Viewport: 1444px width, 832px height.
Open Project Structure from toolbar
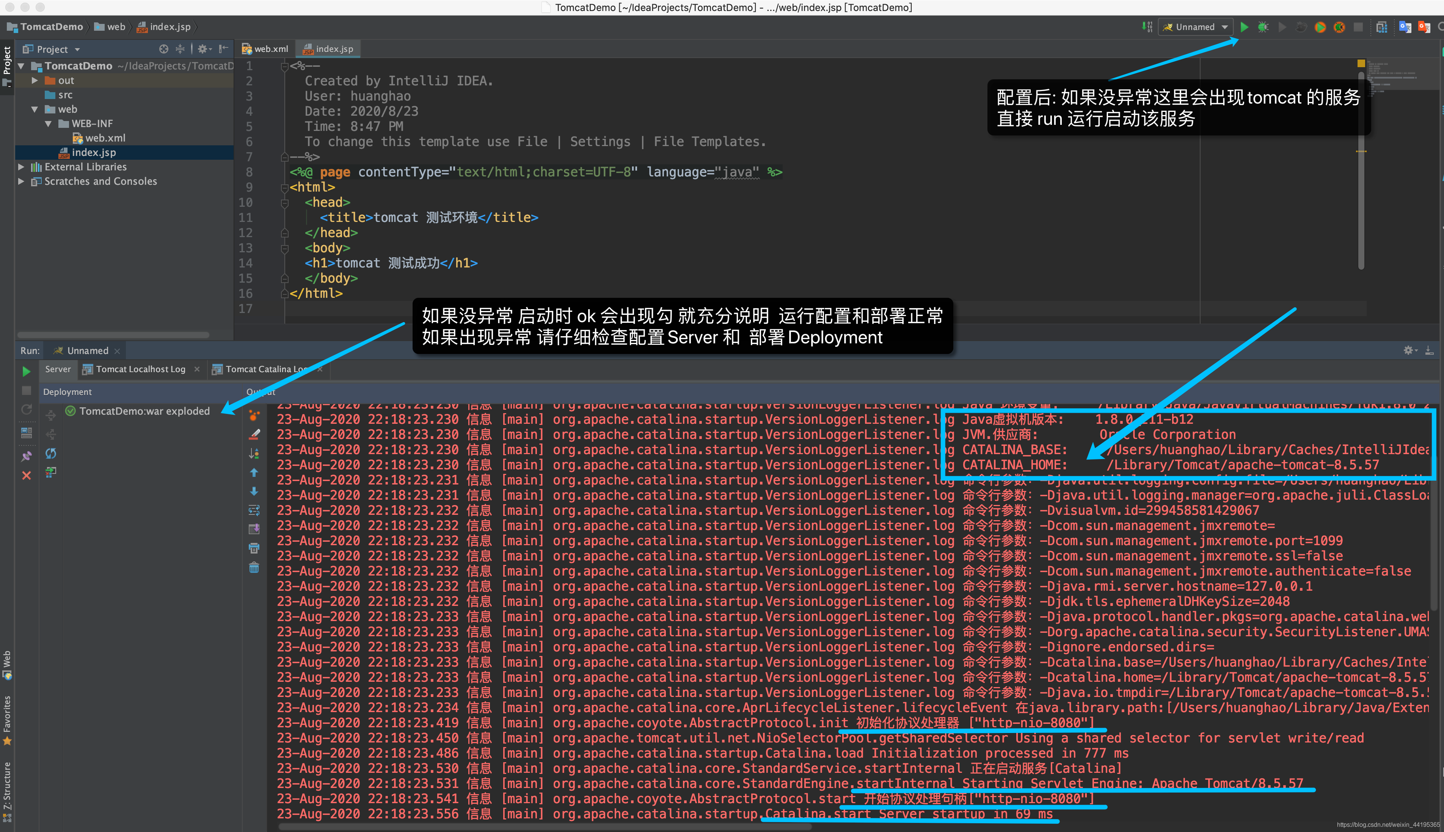pyautogui.click(x=1382, y=27)
